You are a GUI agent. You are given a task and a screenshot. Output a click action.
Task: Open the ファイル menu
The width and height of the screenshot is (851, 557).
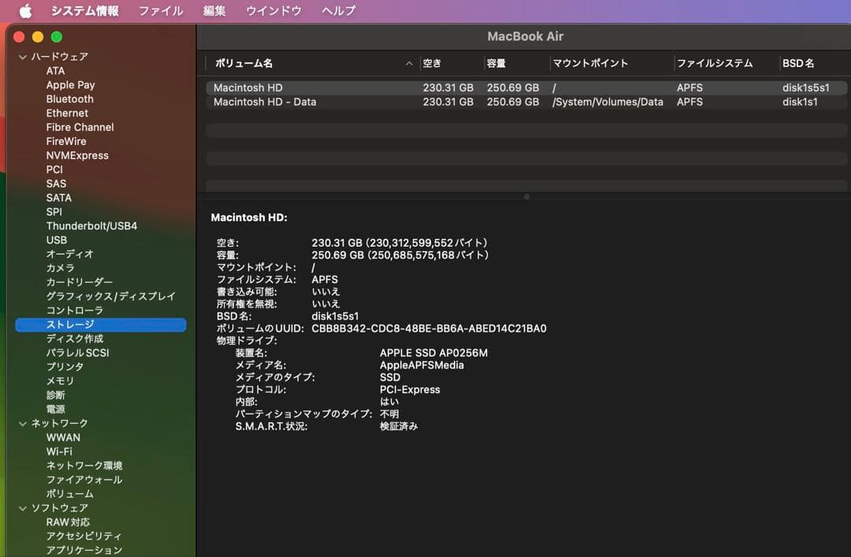[161, 11]
